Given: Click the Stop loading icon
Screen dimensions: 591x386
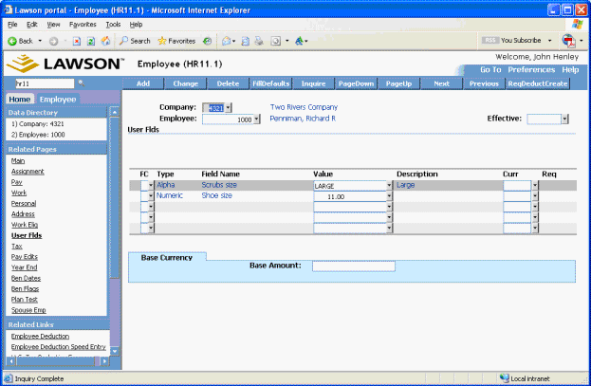Looking at the screenshot, I should click(x=77, y=41).
